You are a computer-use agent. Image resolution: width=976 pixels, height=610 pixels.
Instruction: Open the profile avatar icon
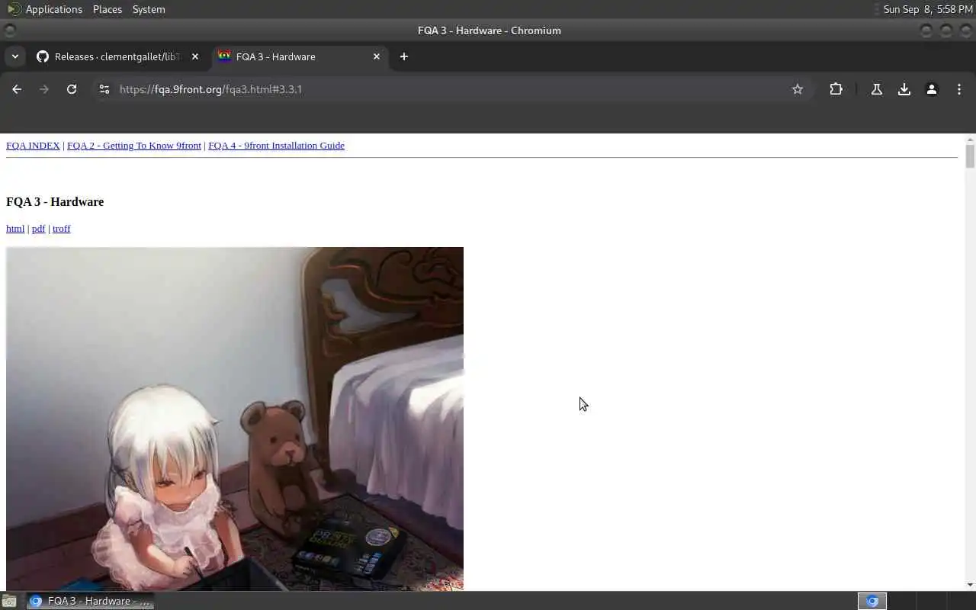tap(932, 89)
